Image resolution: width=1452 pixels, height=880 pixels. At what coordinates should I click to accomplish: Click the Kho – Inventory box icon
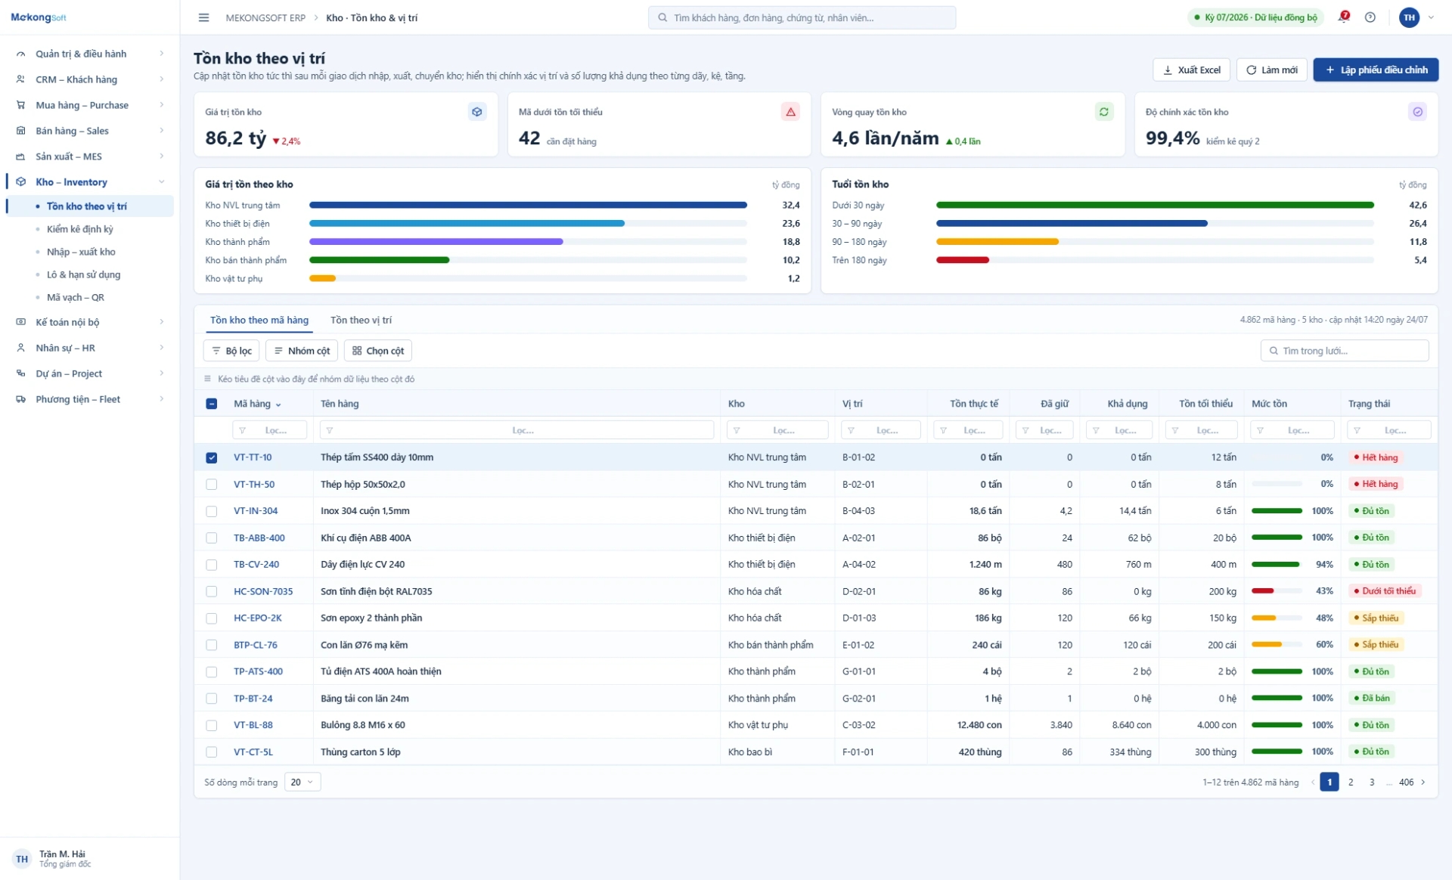20,182
